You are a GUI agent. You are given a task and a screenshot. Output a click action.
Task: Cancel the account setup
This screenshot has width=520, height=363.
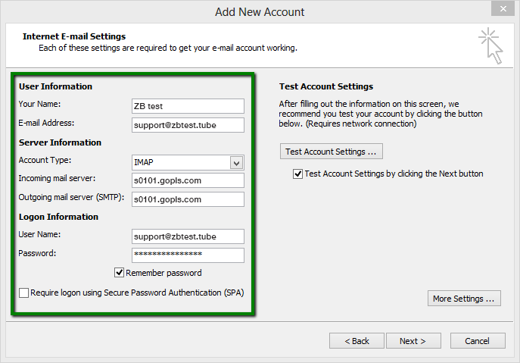(x=477, y=341)
